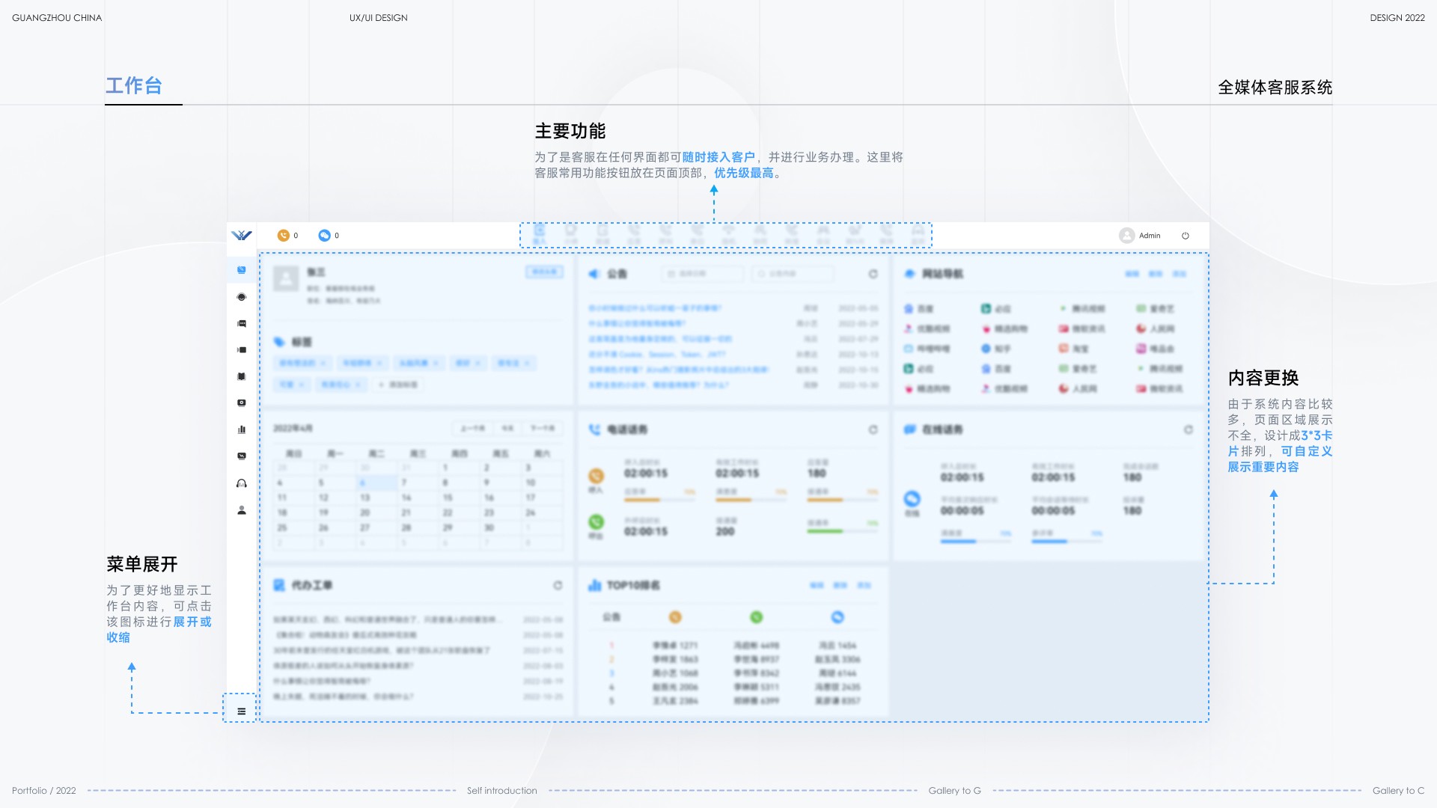Open the knowledge book sidebar icon
This screenshot has width=1437, height=808.
tap(241, 376)
